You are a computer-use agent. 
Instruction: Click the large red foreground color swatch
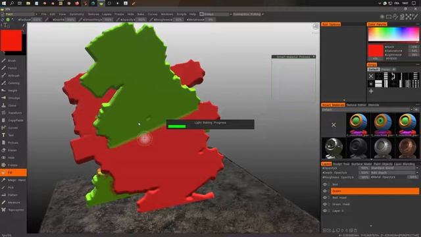[x=11, y=40]
